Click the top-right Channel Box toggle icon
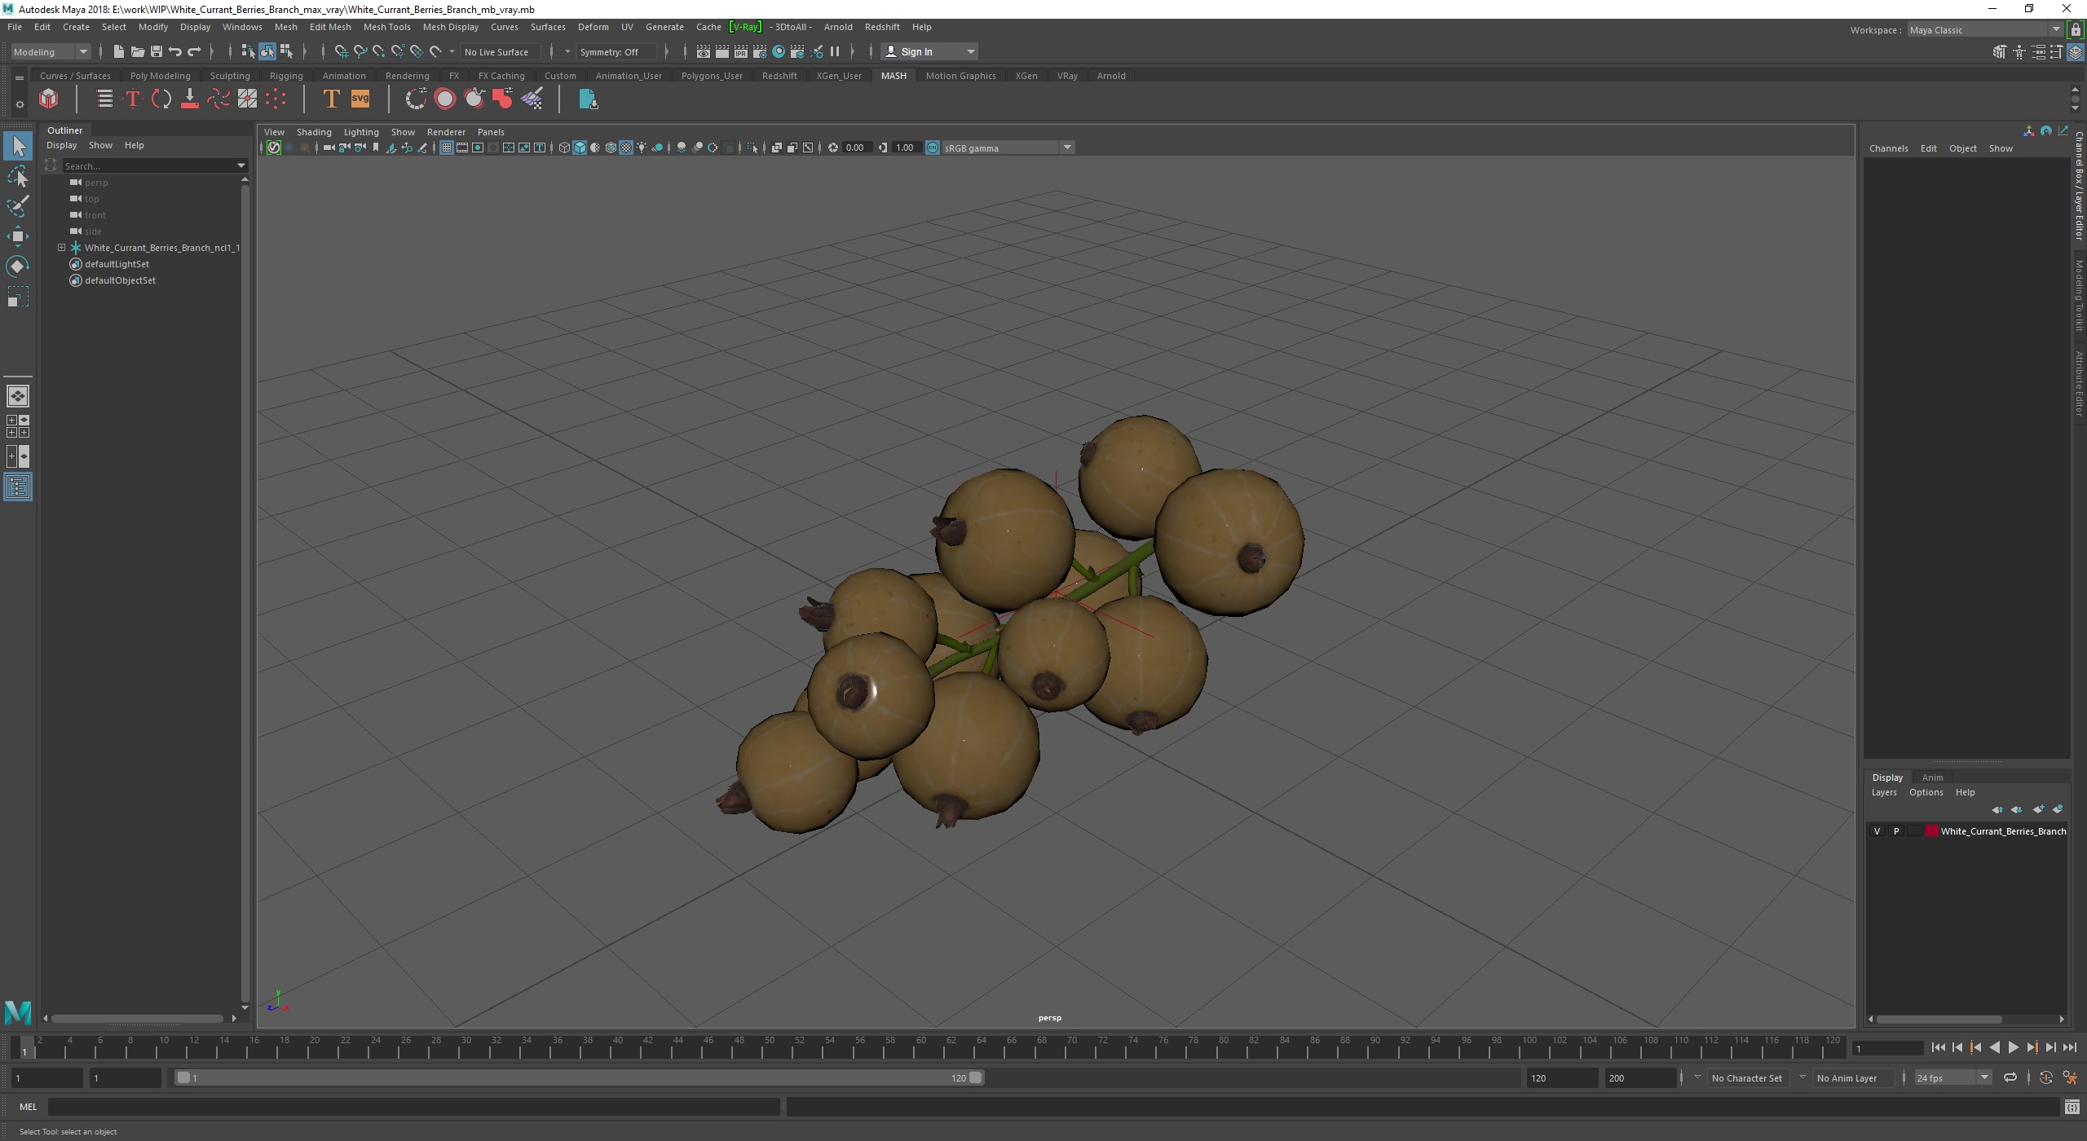The width and height of the screenshot is (2087, 1141). [x=2076, y=52]
